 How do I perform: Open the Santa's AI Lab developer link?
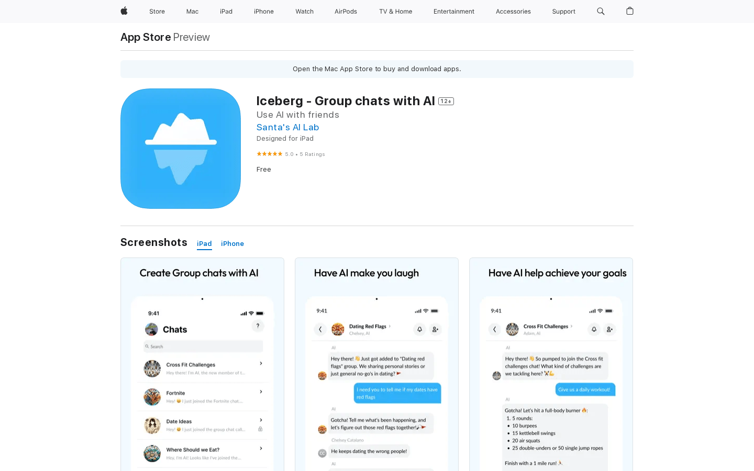(287, 127)
